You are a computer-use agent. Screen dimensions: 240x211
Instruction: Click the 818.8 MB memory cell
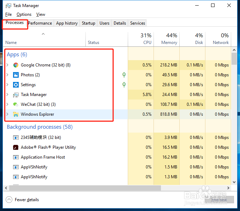[x=167, y=114]
